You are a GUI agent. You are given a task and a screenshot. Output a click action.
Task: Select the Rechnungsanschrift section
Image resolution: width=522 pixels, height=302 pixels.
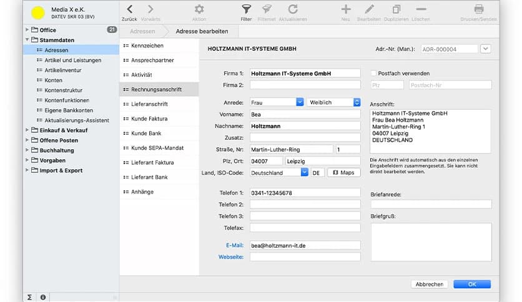pos(159,89)
